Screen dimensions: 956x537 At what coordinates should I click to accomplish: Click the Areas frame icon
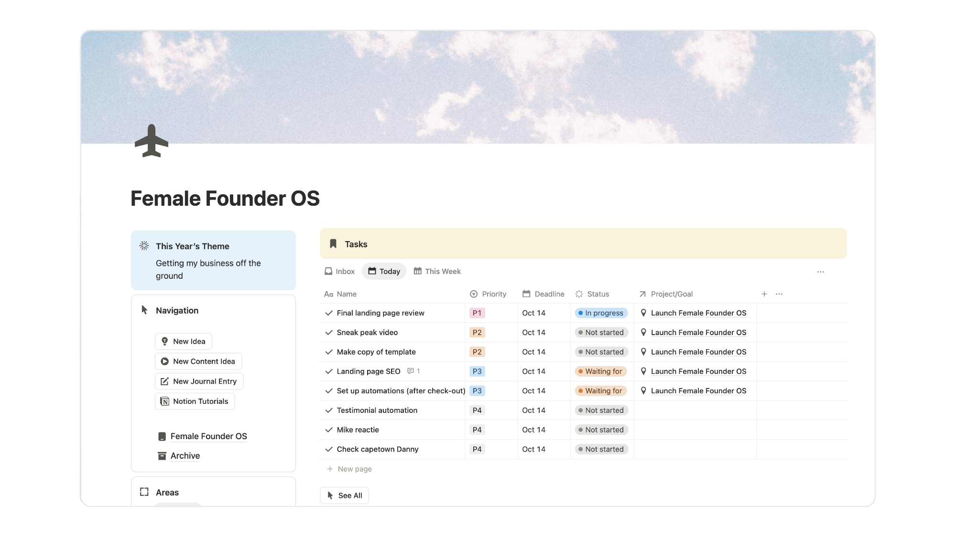coord(144,492)
